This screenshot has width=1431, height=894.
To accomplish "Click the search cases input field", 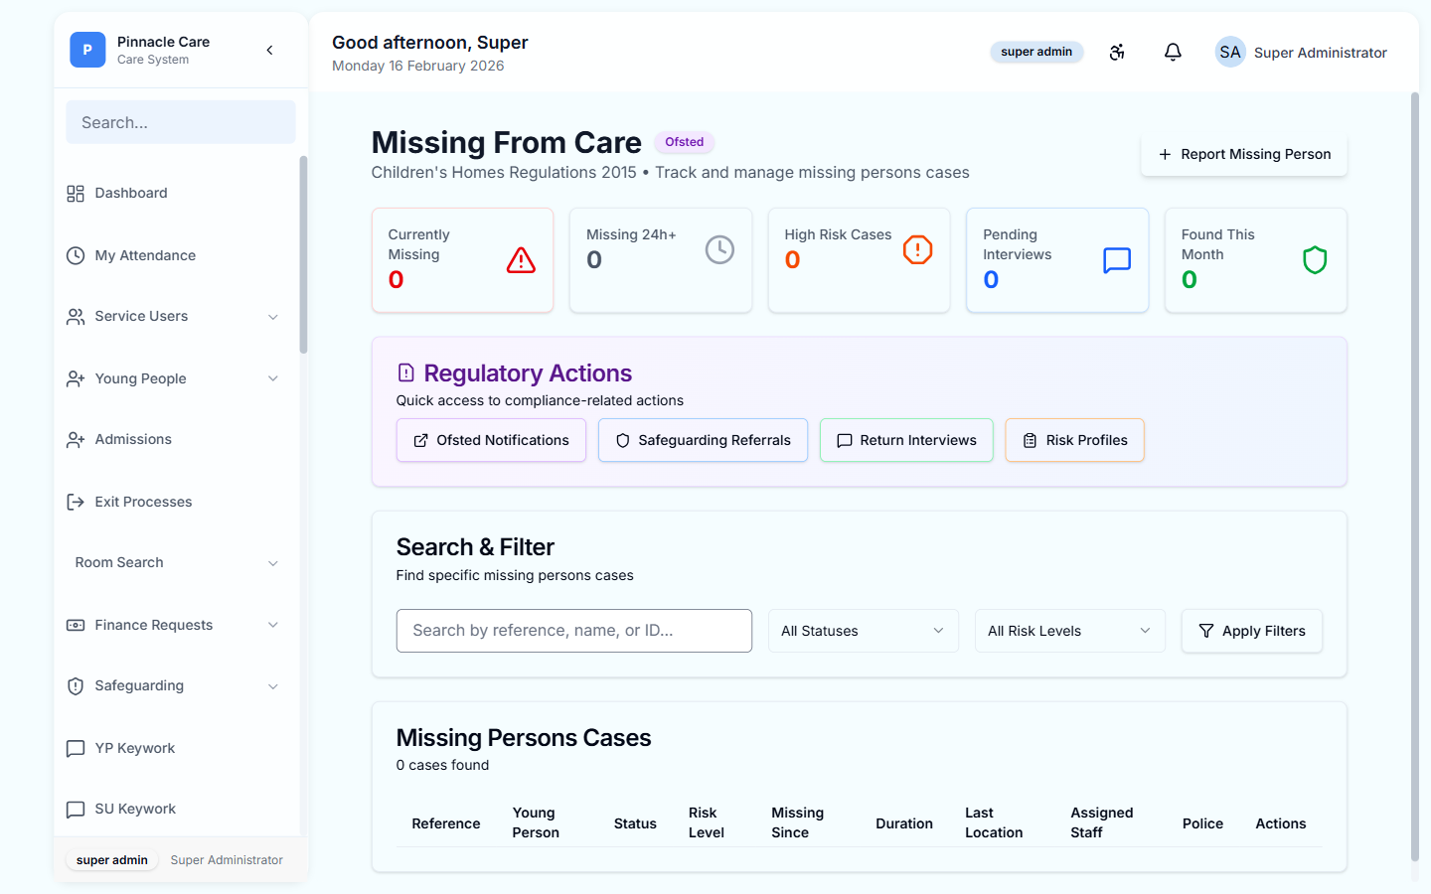I will [574, 631].
